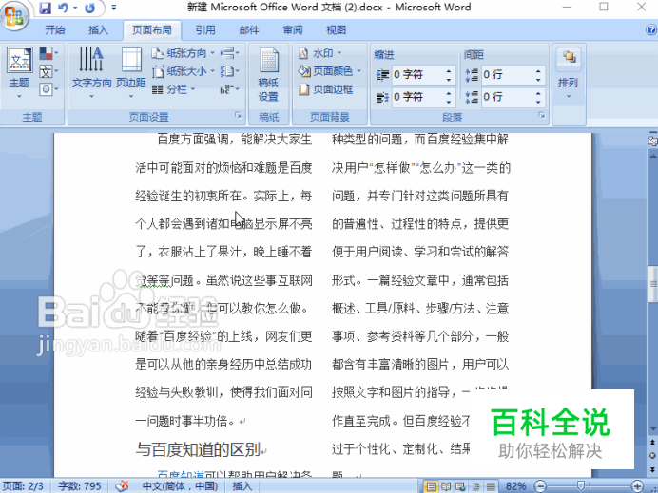Open the 审阅 tab

click(x=293, y=29)
